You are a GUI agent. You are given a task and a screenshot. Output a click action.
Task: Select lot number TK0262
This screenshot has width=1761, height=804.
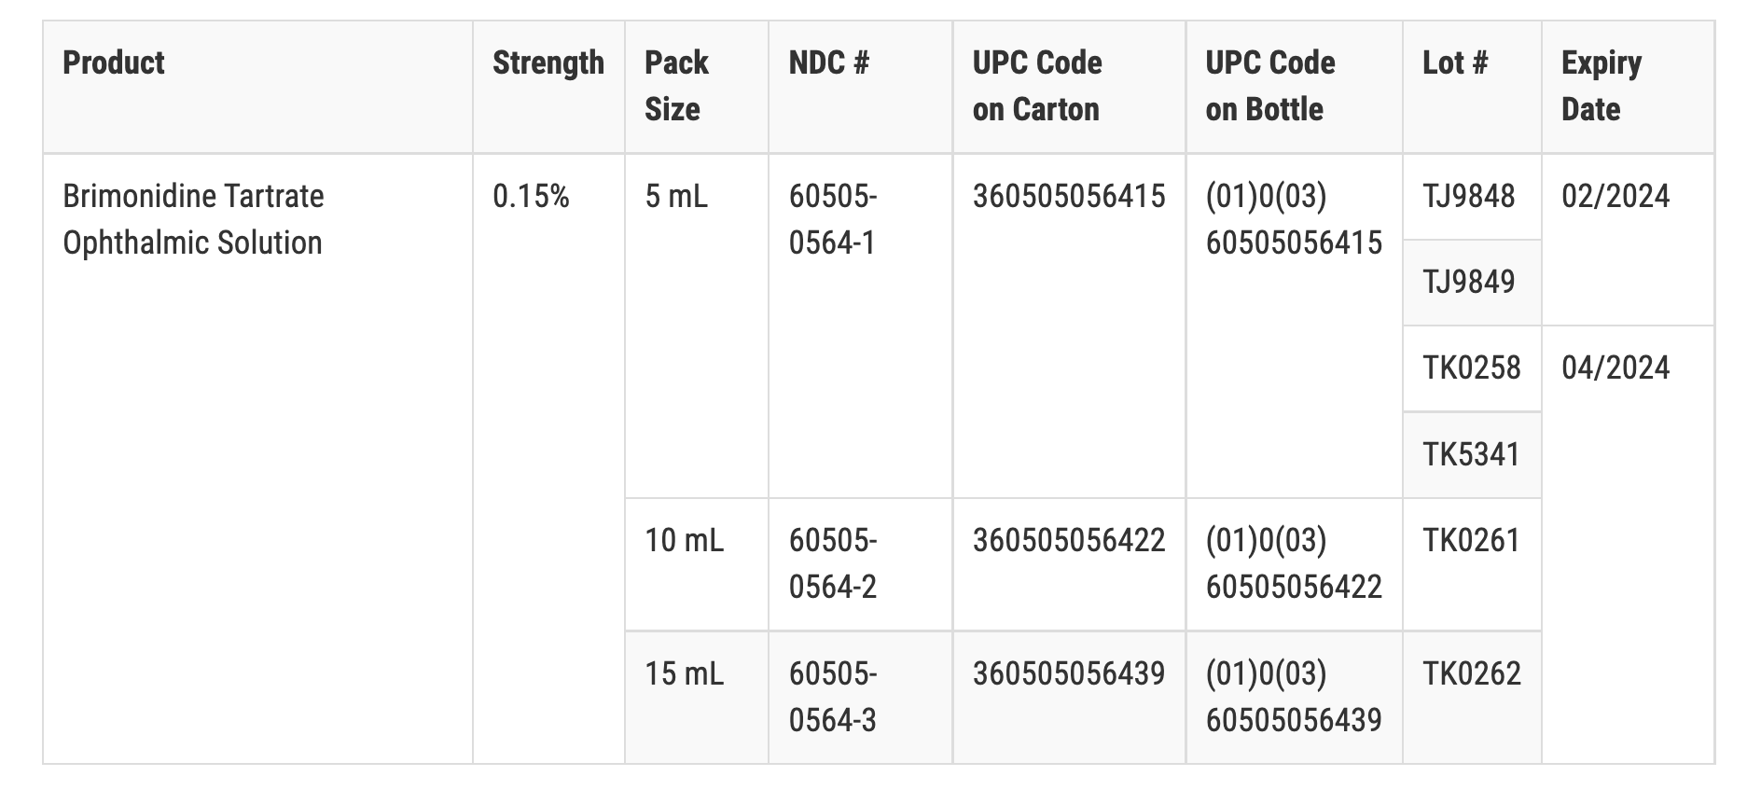[x=1471, y=673]
